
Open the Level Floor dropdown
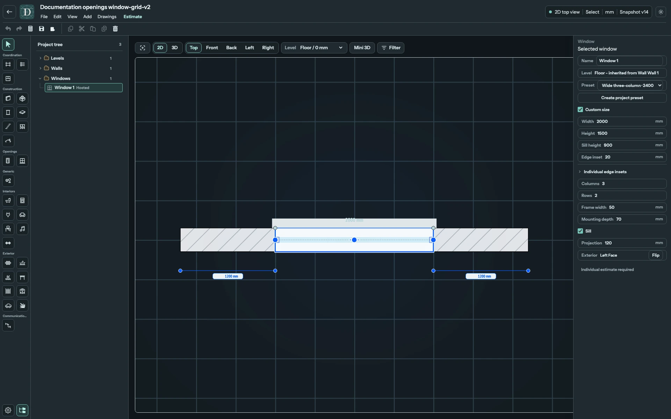[314, 48]
